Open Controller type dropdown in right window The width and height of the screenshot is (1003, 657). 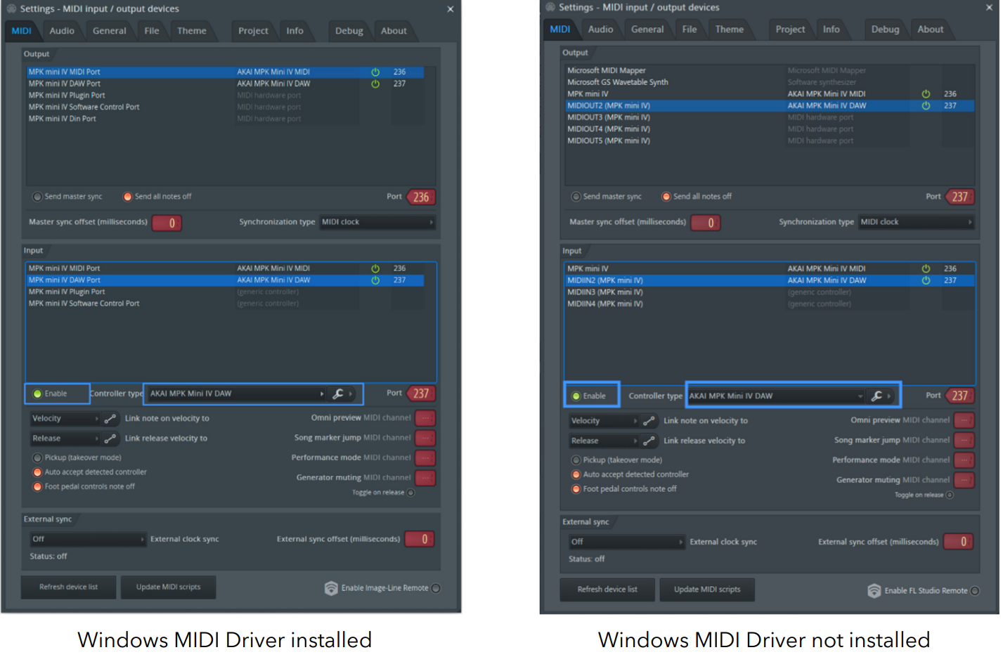pos(776,396)
